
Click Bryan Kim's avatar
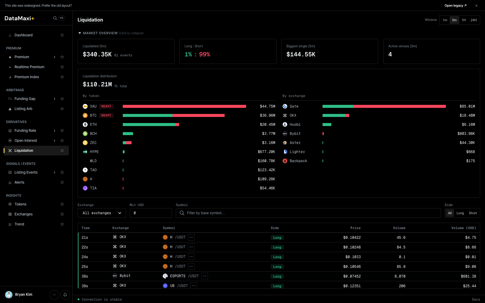pyautogui.click(x=9, y=295)
